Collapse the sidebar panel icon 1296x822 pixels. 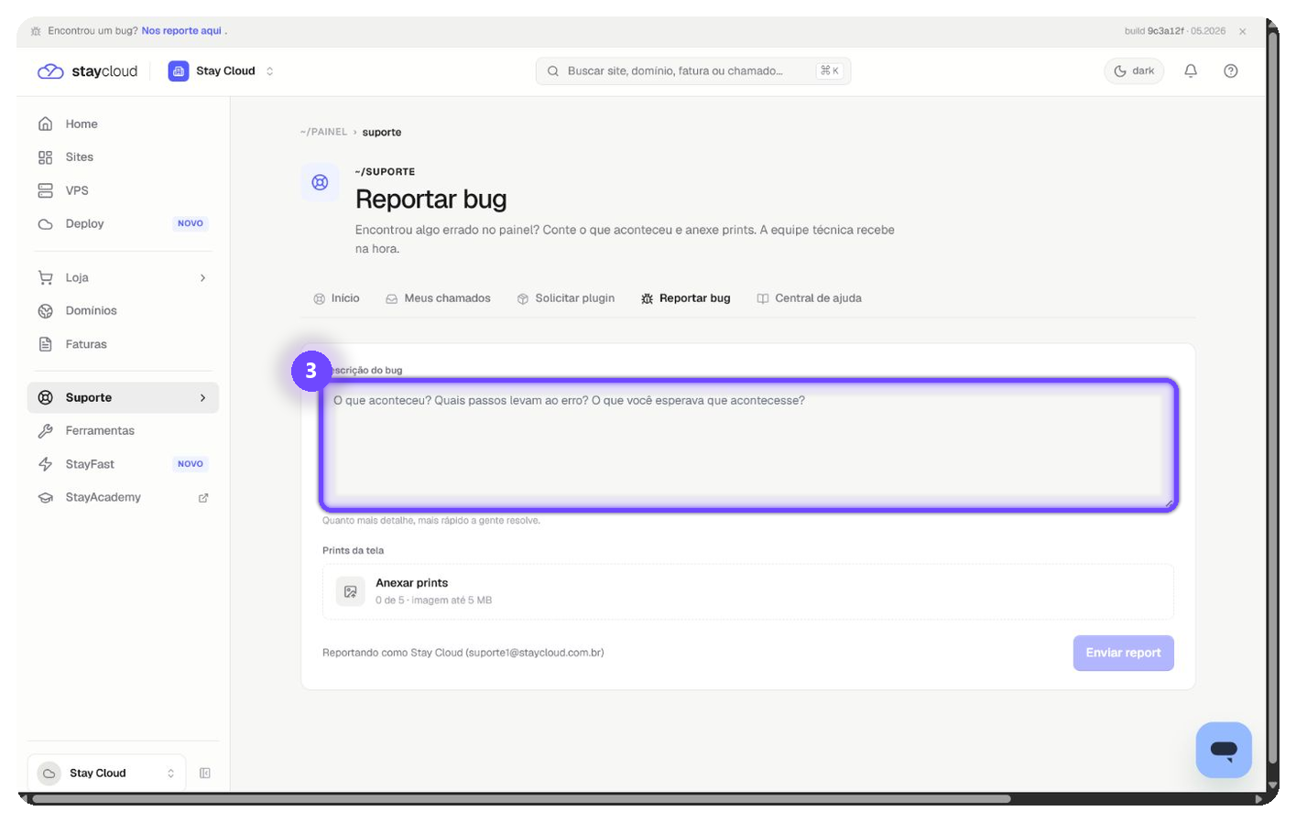[205, 773]
